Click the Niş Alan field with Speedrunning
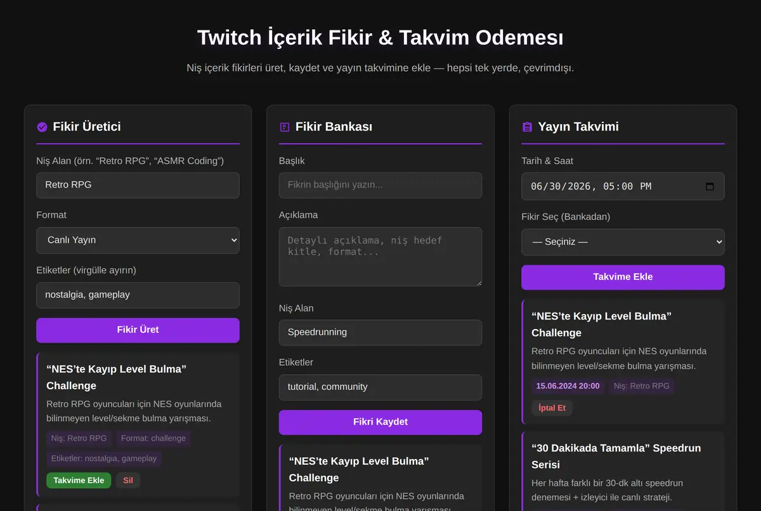The image size is (761, 511). point(380,332)
